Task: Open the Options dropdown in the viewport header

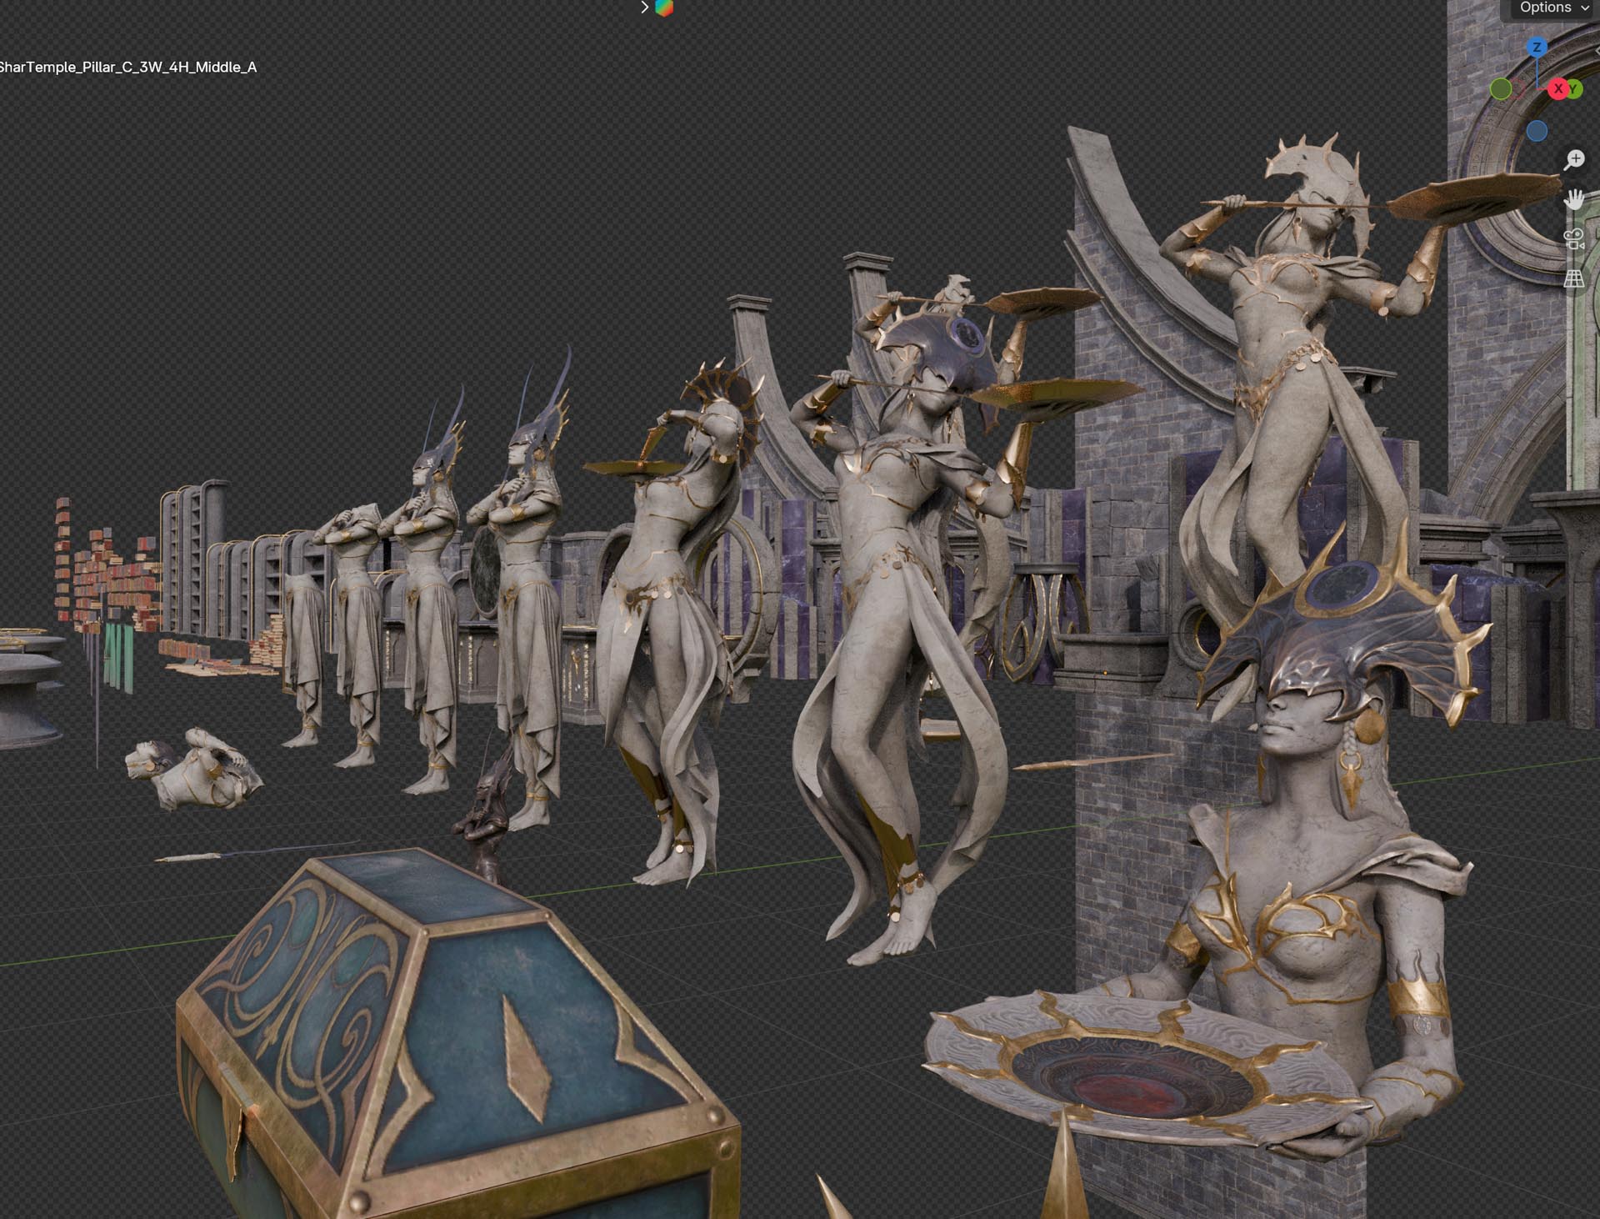Action: pos(1553,8)
